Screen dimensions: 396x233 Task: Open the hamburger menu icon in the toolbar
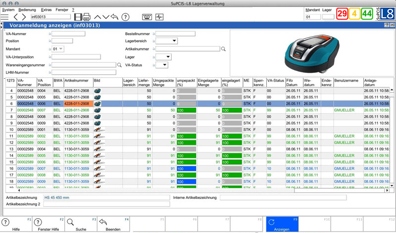pyautogui.click(x=4, y=17)
